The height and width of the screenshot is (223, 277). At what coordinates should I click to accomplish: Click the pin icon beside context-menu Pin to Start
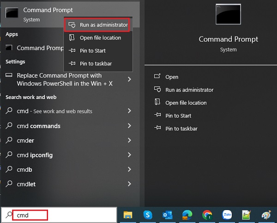click(72, 50)
